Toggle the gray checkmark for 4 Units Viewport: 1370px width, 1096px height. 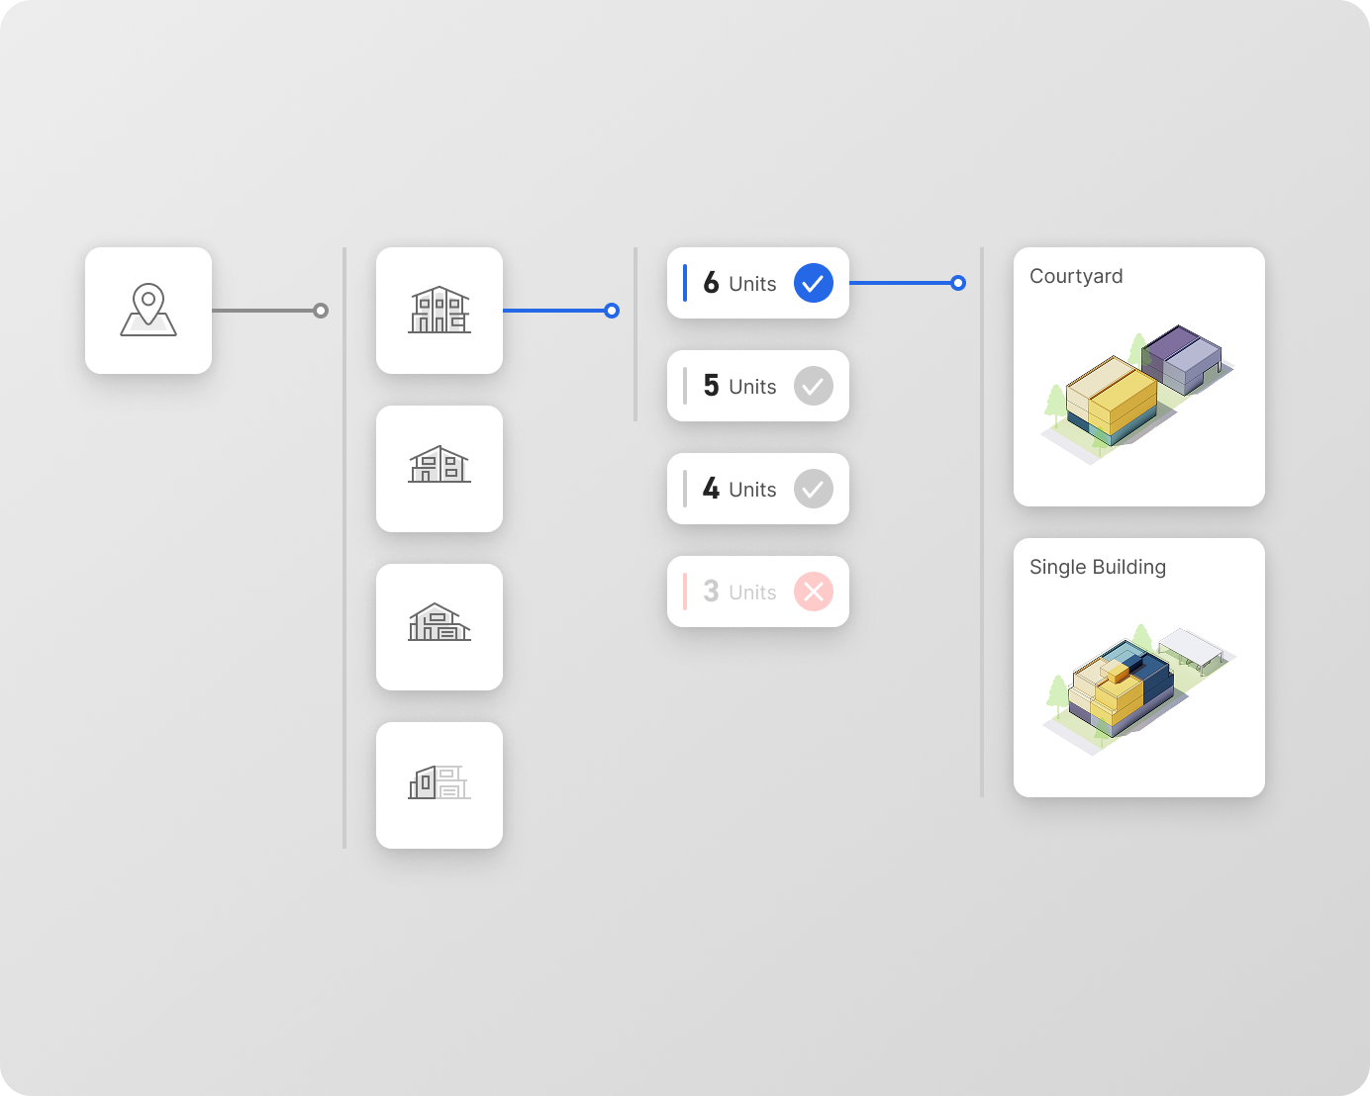[814, 489]
